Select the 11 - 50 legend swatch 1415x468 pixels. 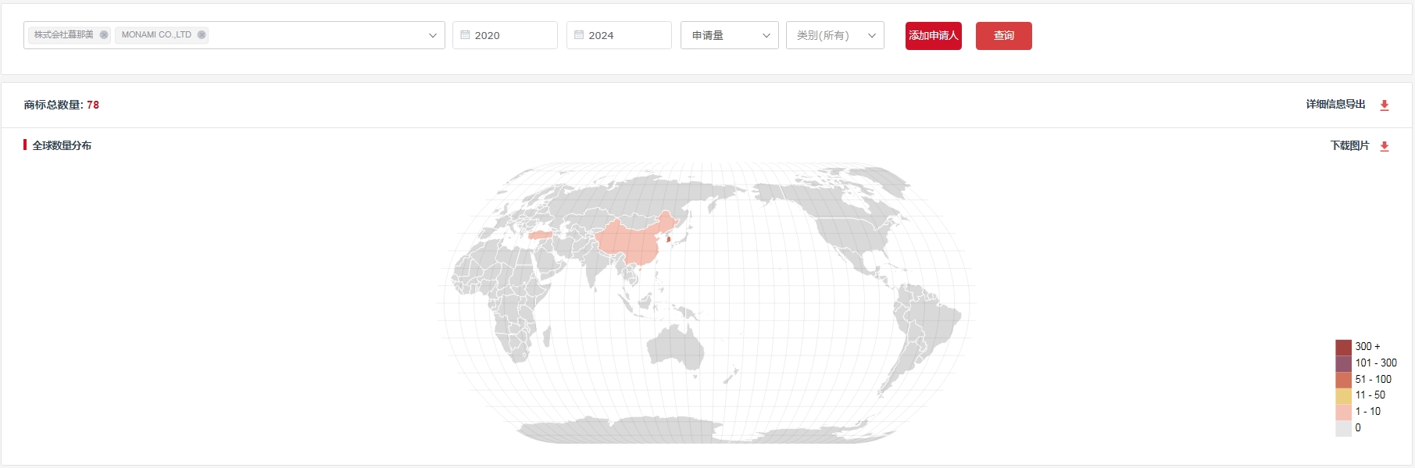click(1344, 395)
